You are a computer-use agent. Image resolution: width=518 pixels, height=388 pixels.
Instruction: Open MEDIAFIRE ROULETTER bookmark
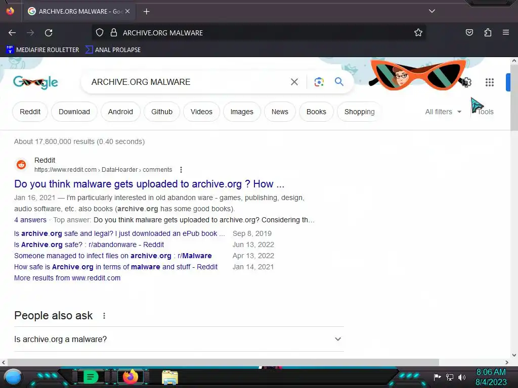42,50
